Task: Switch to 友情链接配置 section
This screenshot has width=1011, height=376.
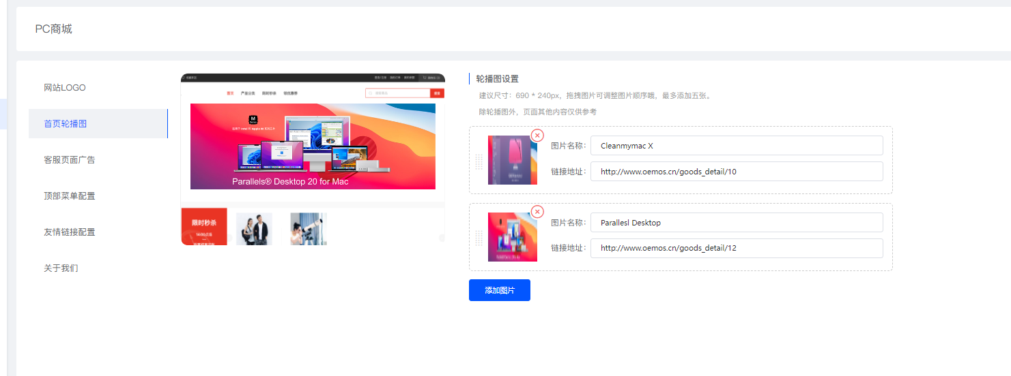Action: coord(70,232)
